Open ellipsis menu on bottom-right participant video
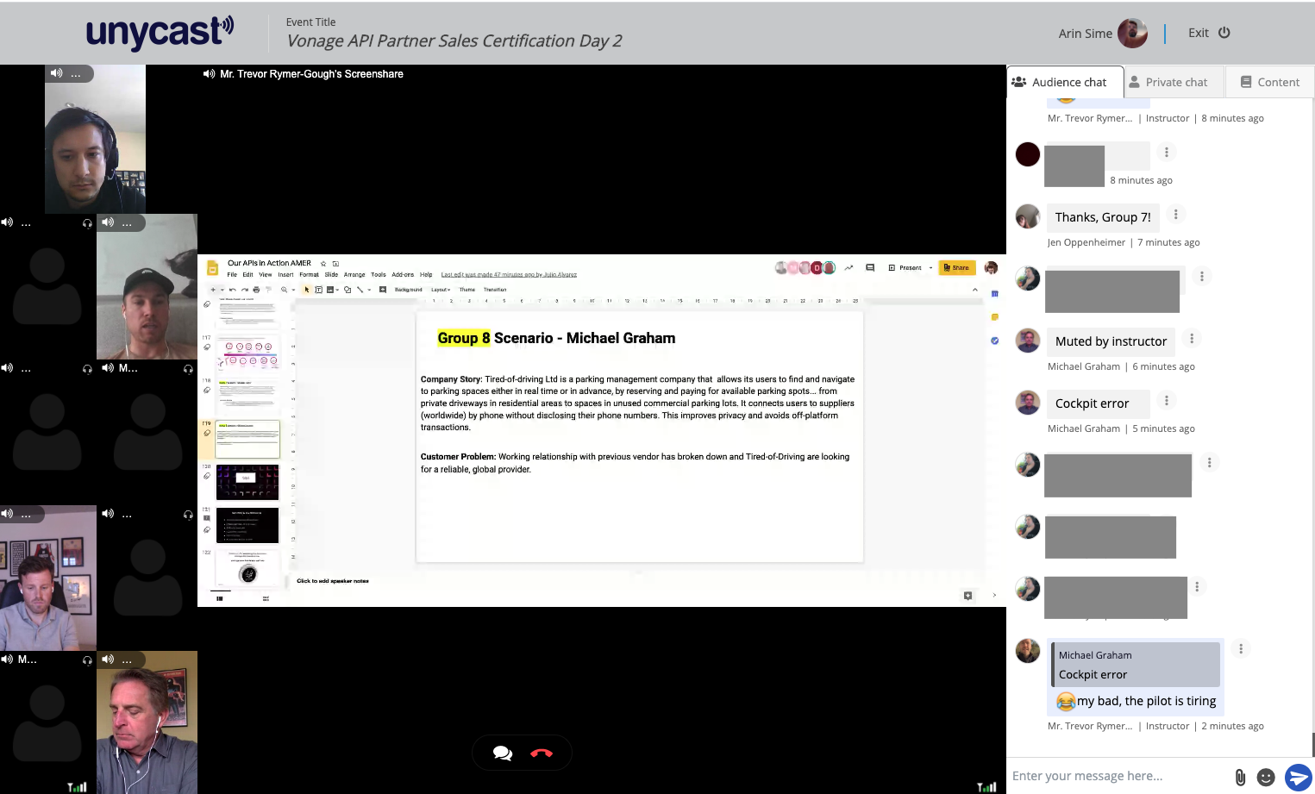The image size is (1315, 794). click(x=127, y=661)
